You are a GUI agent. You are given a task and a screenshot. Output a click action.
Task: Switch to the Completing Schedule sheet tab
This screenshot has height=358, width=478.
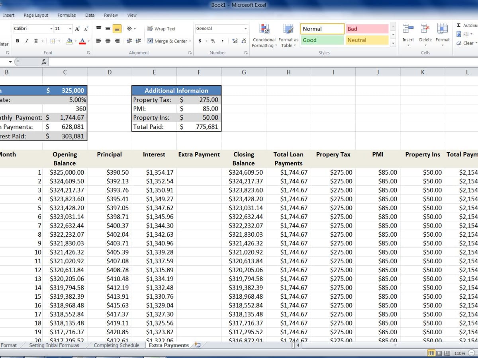116,345
